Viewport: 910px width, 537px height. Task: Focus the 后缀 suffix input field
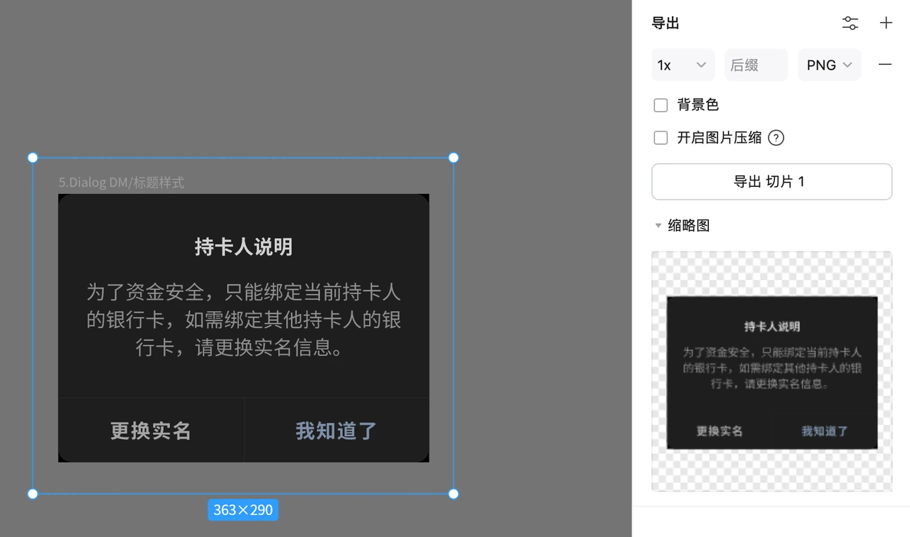[756, 65]
